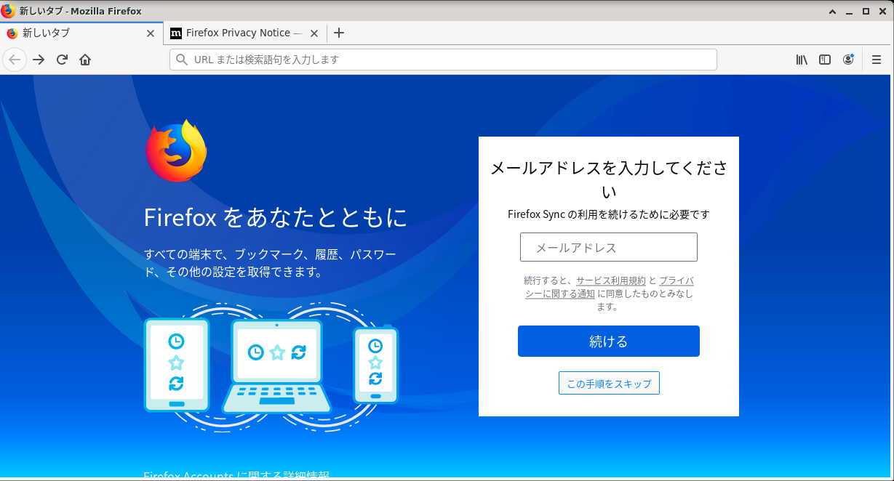Viewport: 894px width, 481px height.
Task: Show the sidebars panel
Action: [x=825, y=60]
